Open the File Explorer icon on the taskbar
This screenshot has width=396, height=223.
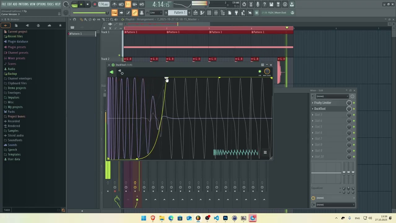click(x=162, y=218)
